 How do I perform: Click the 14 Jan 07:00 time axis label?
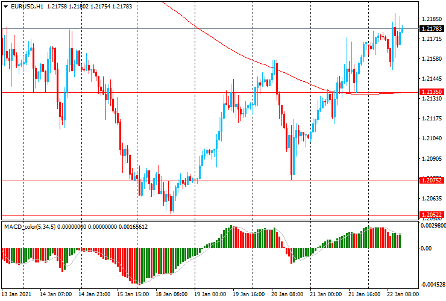point(55,294)
